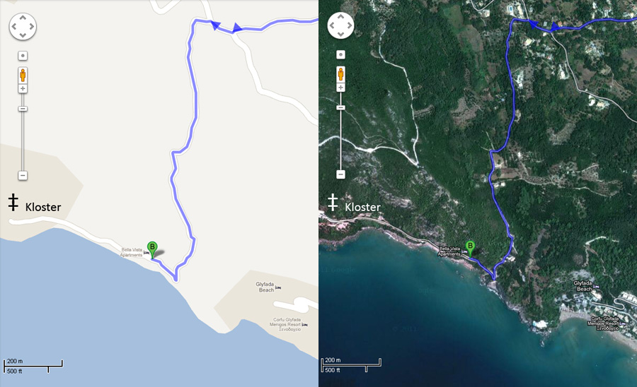
Task: Click the Pegman street view icon on left map
Action: 23,76
